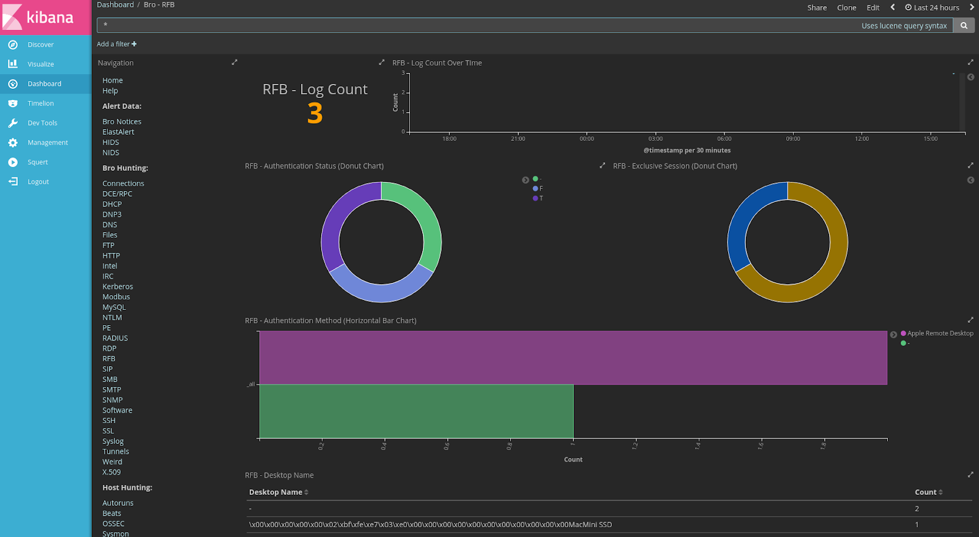Go to the previous time range arrow

(x=893, y=7)
